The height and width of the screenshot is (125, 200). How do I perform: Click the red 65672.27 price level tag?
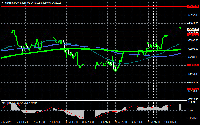pyautogui.click(x=193, y=6)
